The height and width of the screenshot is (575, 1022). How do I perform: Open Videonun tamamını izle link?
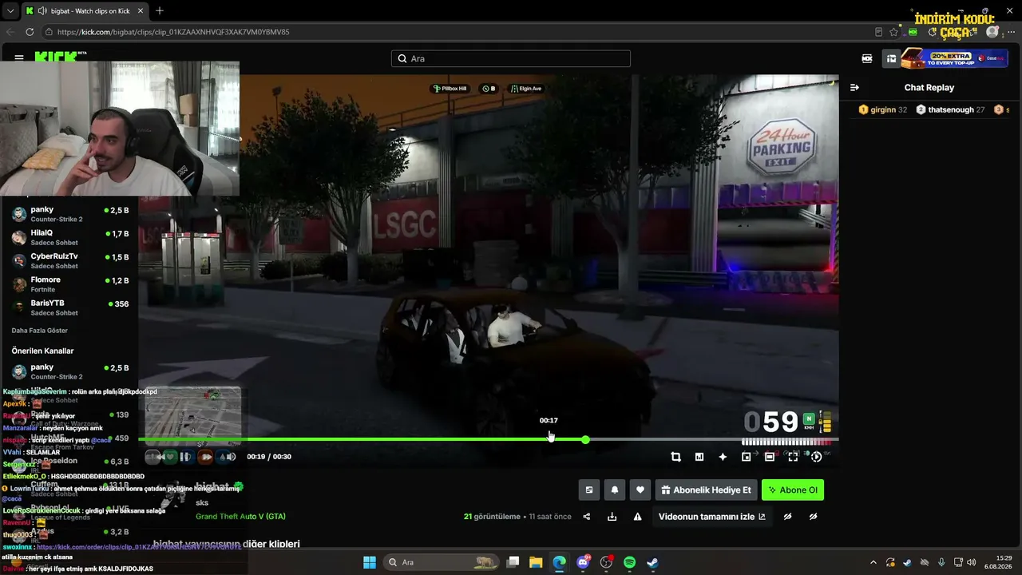pos(711,517)
